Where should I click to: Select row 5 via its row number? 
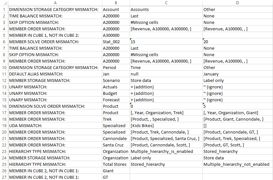[x=4, y=35]
